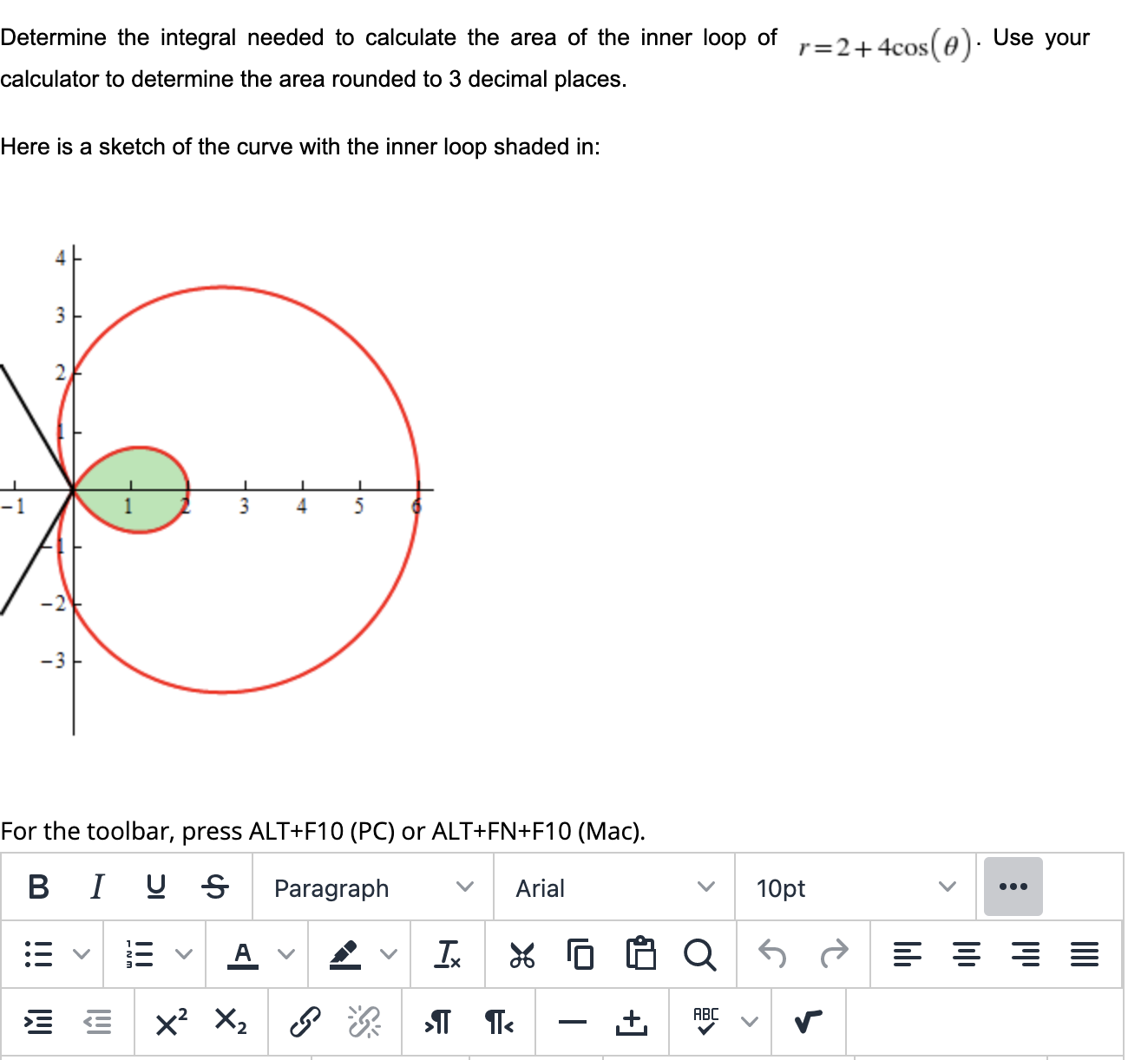Toggle strikethrough formatting
Image resolution: width=1128 pixels, height=1060 pixels.
(x=215, y=887)
